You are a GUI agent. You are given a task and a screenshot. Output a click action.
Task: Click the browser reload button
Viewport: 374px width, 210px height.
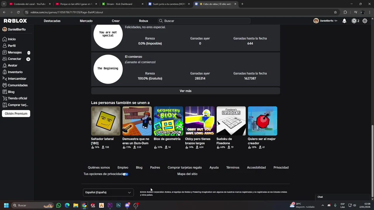point(18,12)
